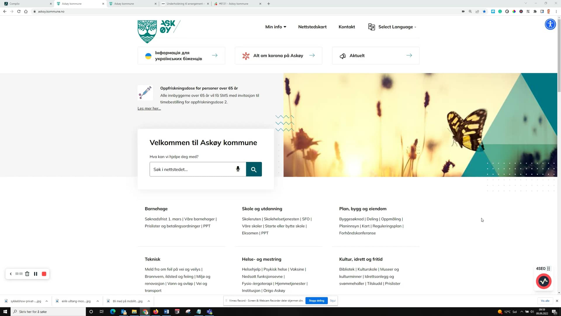
Task: Switch to the Underholdning til arrangement tab
Action: pos(184,4)
